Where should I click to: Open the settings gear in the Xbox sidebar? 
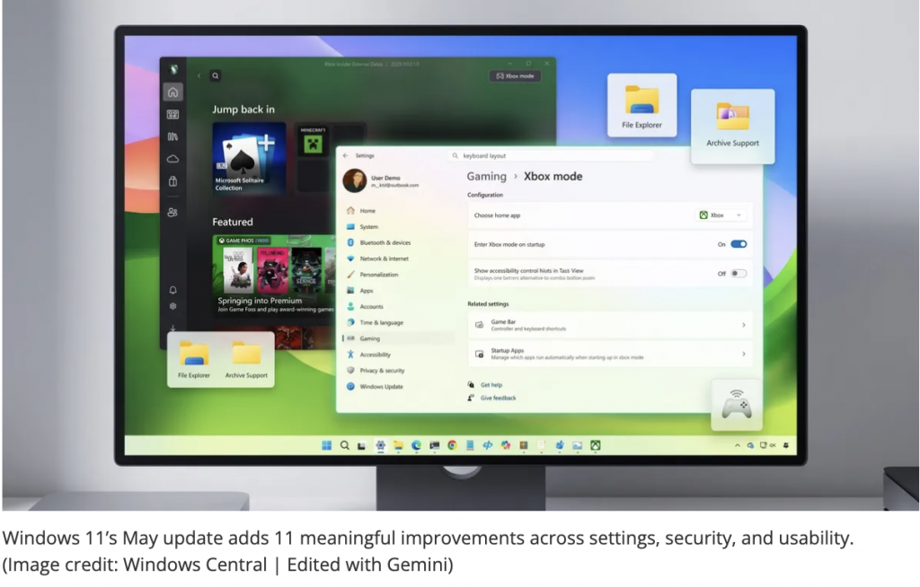[173, 306]
